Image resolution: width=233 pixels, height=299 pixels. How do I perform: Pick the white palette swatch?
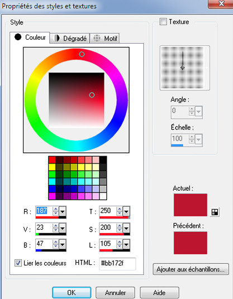[103, 196]
